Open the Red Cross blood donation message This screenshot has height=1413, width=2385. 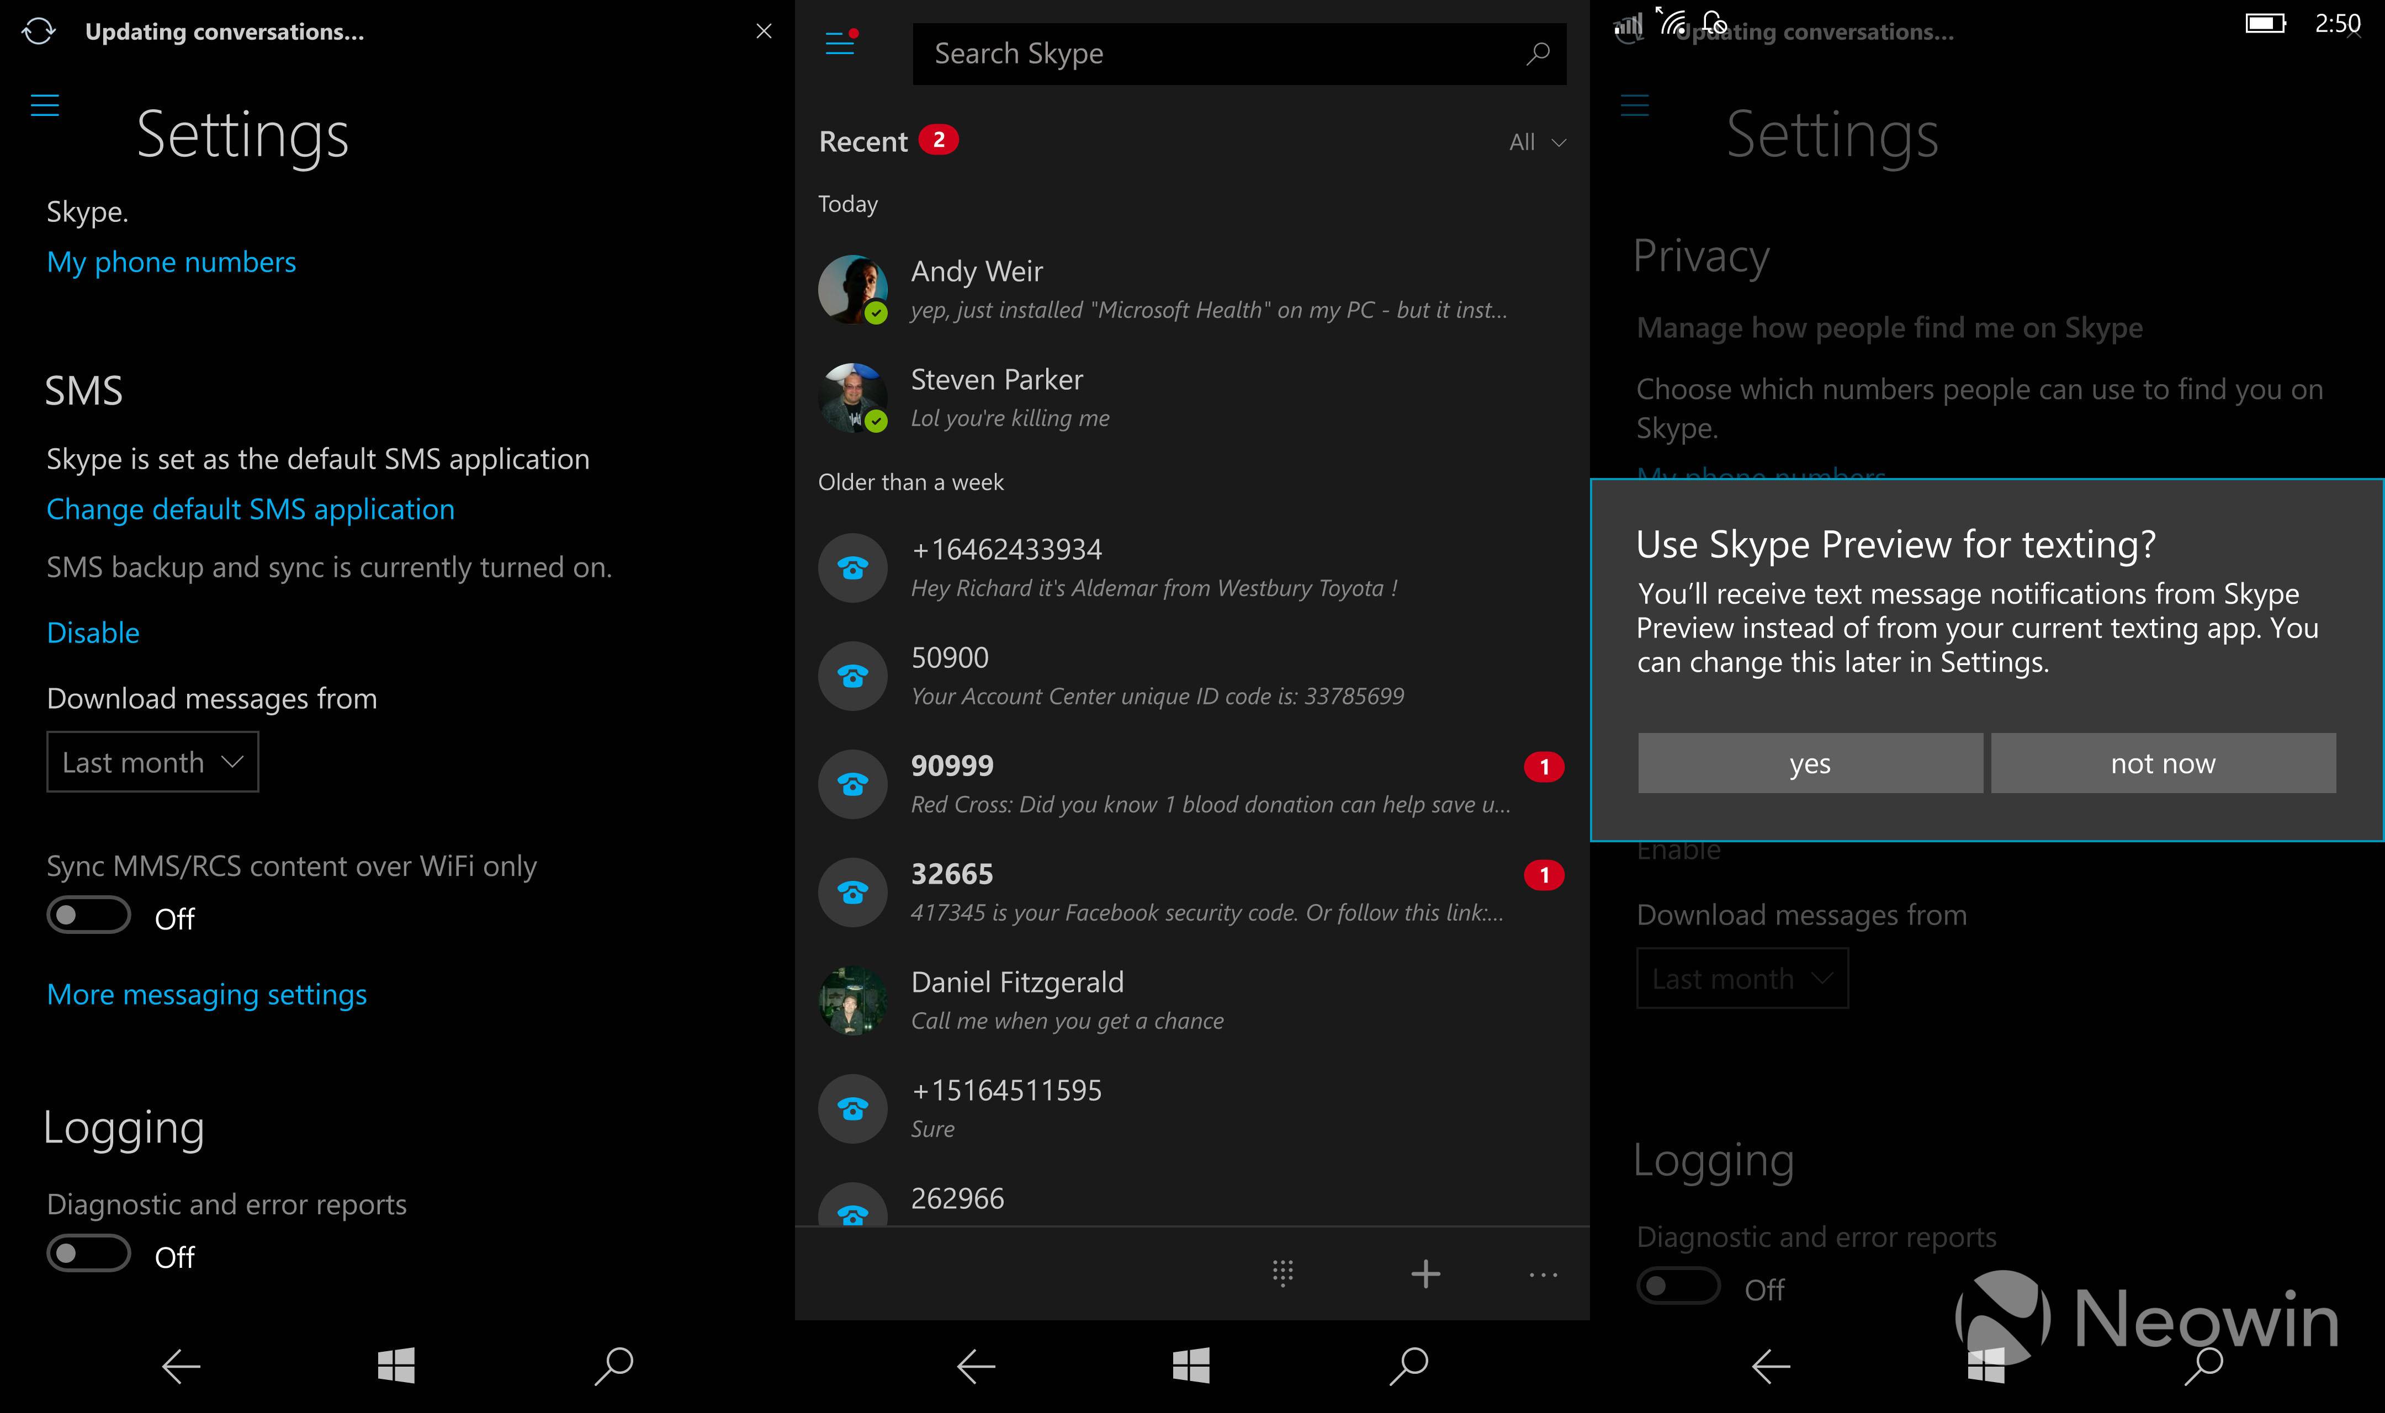[x=1192, y=784]
